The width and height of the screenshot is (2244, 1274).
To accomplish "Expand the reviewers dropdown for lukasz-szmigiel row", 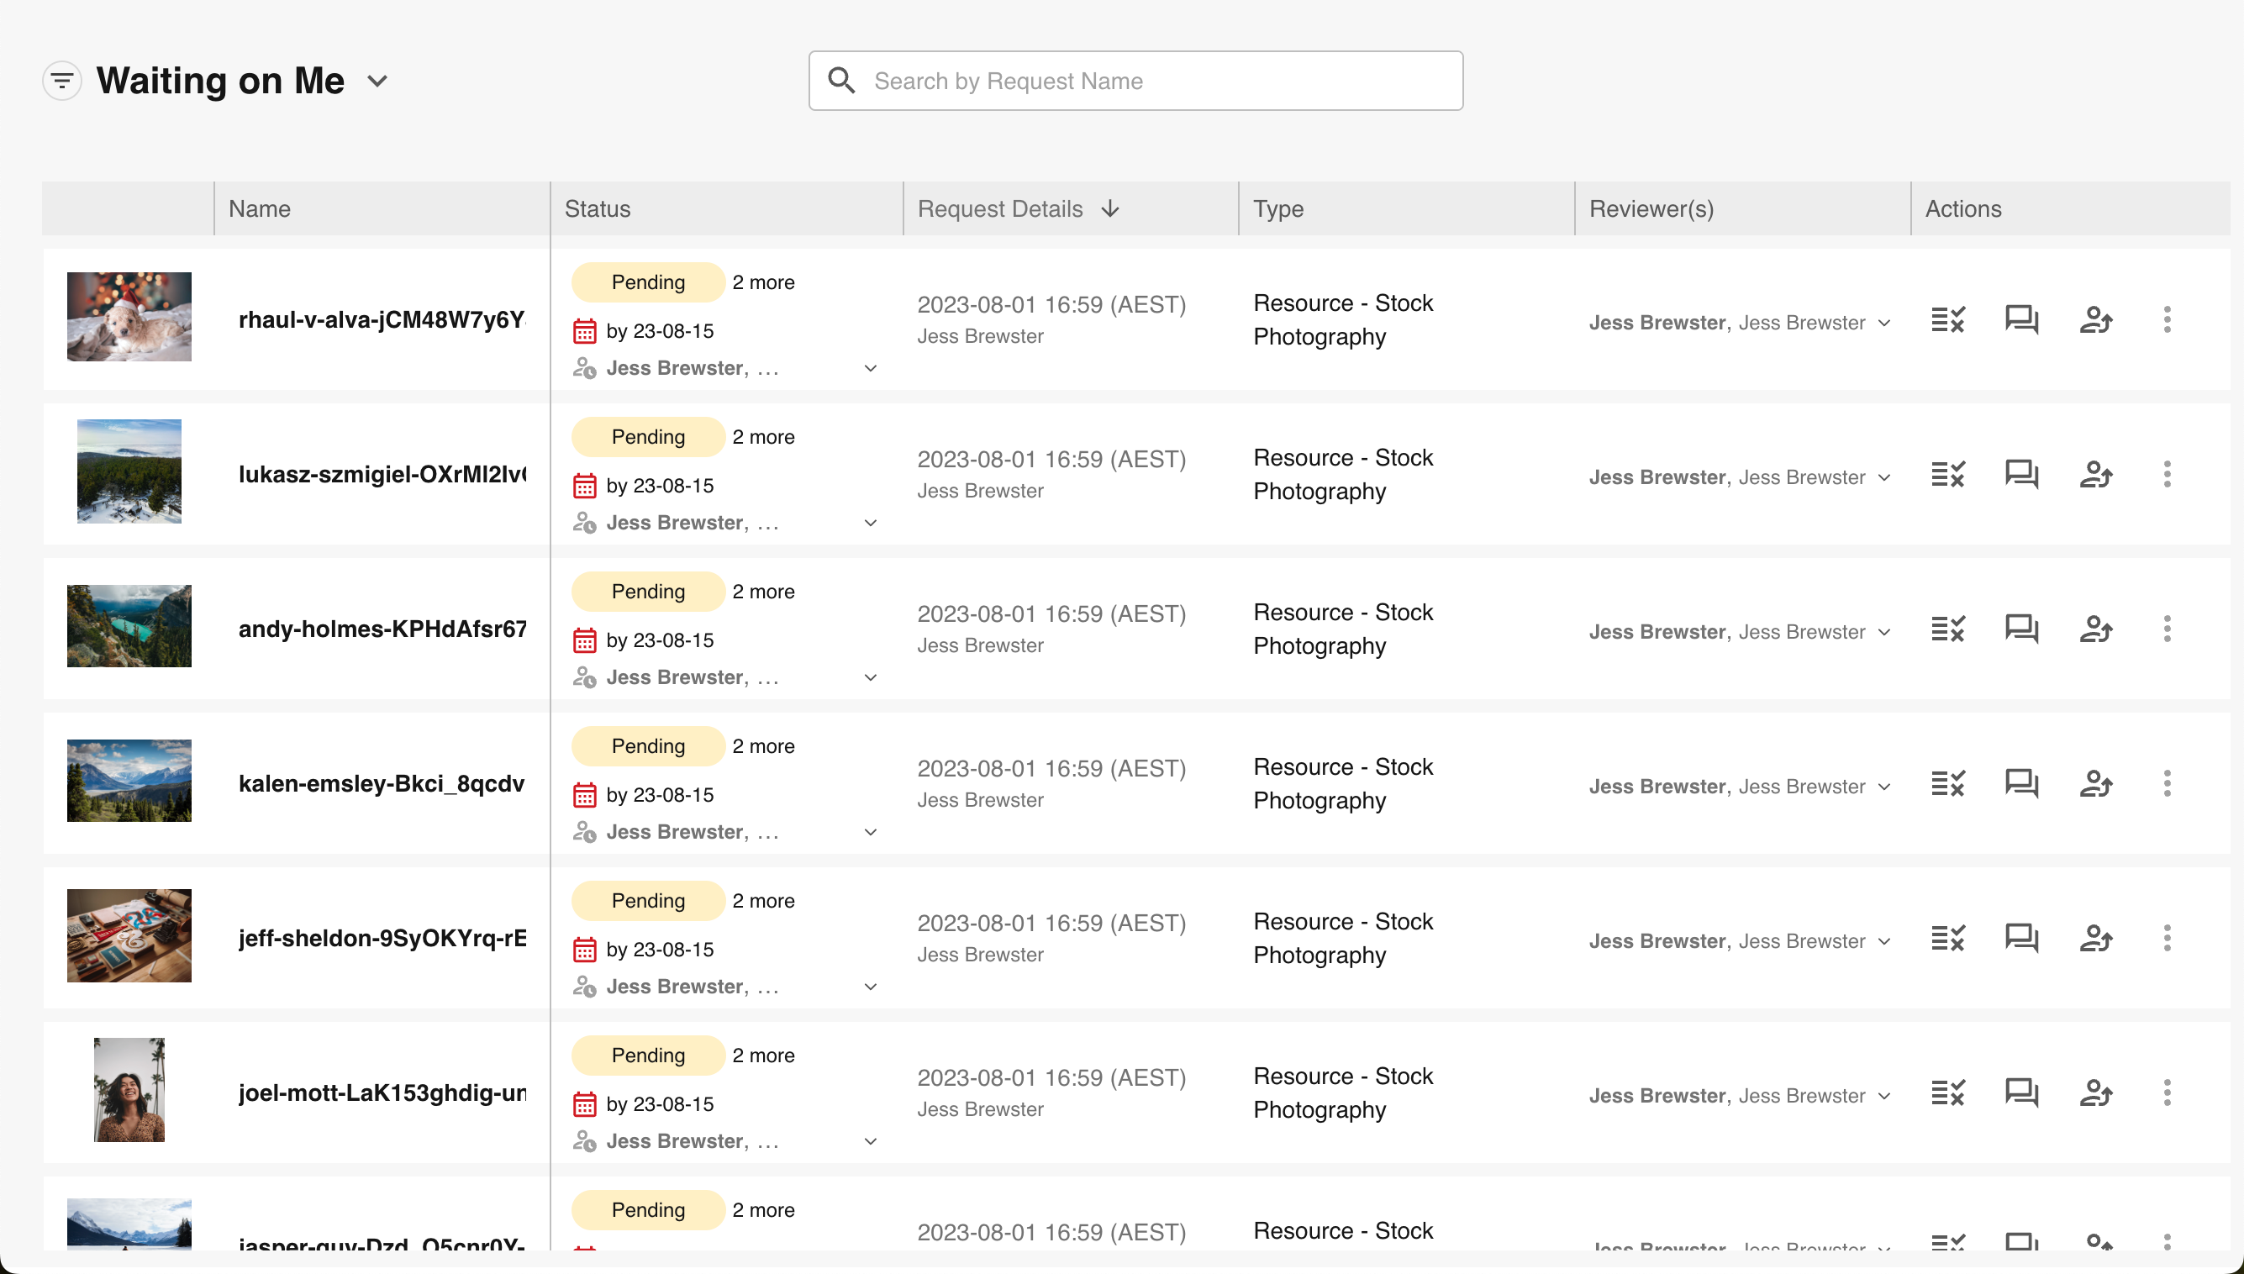I will [x=1884, y=477].
